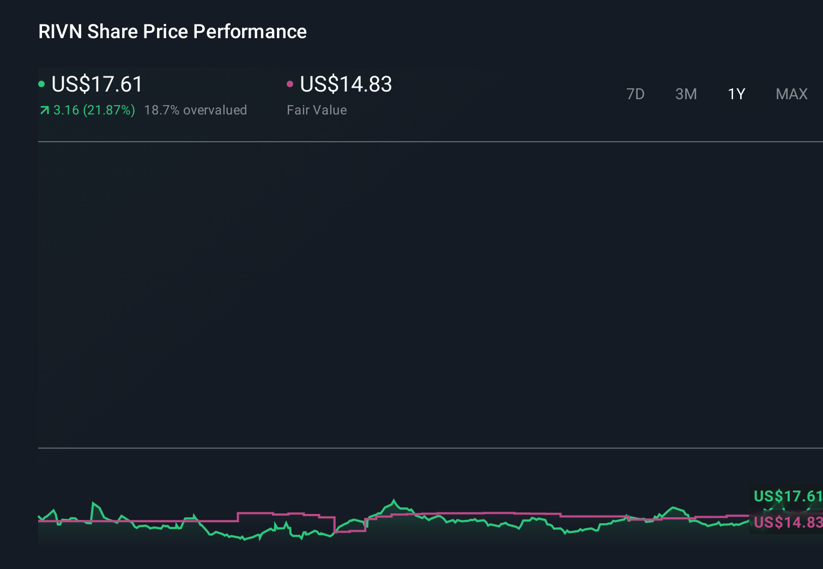Click the US$17.61 share price heading

(x=97, y=84)
